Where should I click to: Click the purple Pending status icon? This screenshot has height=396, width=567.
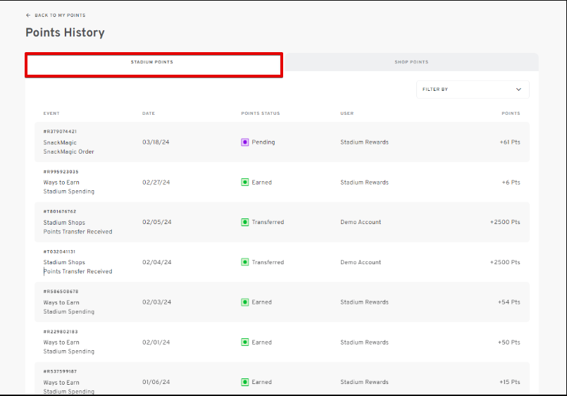point(245,142)
